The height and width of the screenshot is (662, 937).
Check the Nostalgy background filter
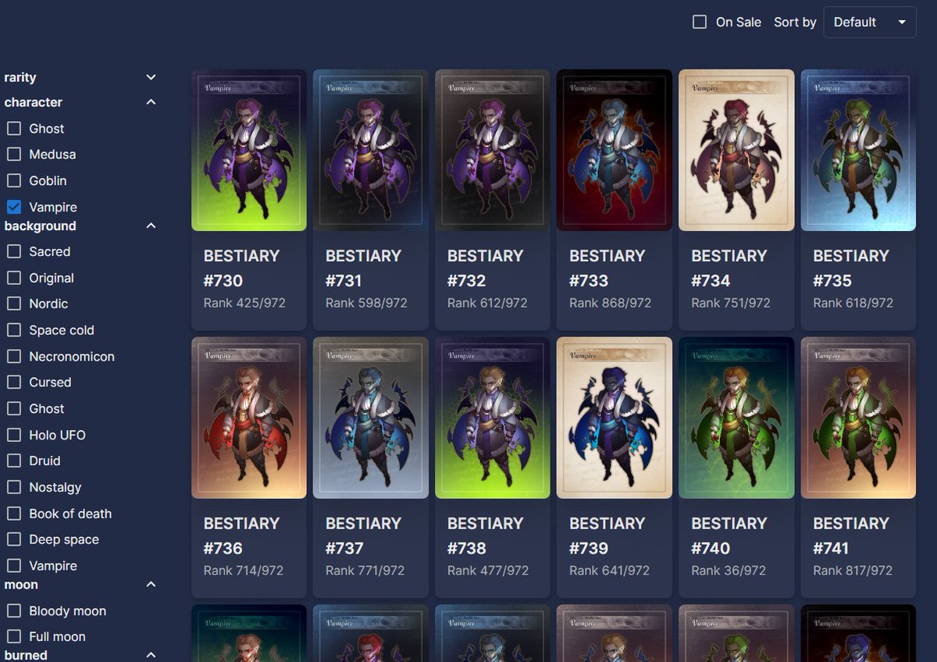coord(14,487)
